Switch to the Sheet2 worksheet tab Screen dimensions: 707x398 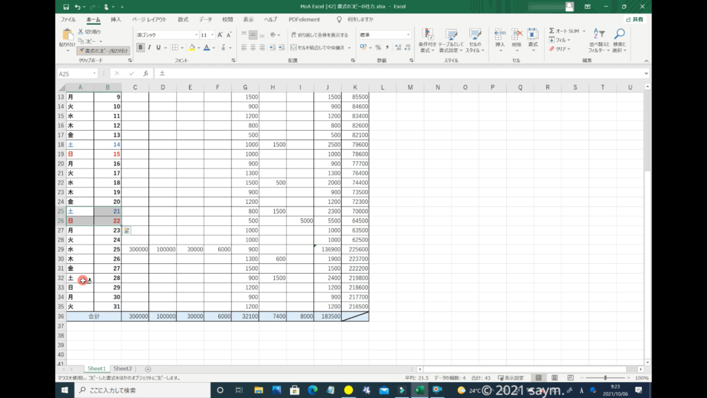pos(122,369)
